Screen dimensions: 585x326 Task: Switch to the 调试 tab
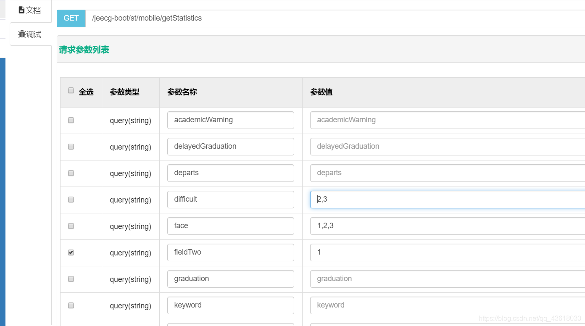pos(30,34)
